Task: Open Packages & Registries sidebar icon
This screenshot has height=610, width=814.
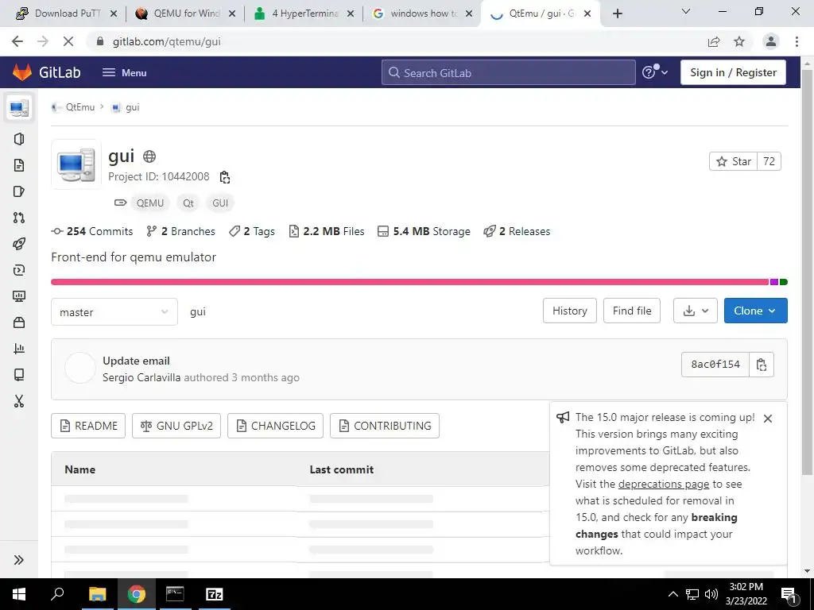Action: pyautogui.click(x=19, y=322)
